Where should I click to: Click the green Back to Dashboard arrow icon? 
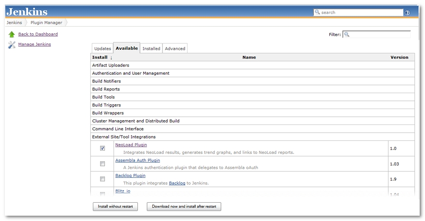point(12,34)
